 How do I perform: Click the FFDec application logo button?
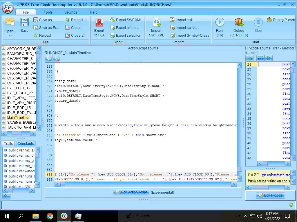point(8,8)
